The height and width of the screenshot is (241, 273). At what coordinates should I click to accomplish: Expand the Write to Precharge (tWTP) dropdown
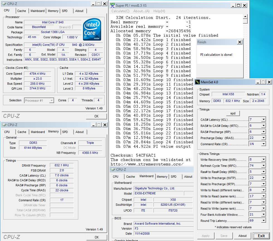pyautogui.click(x=264, y=178)
